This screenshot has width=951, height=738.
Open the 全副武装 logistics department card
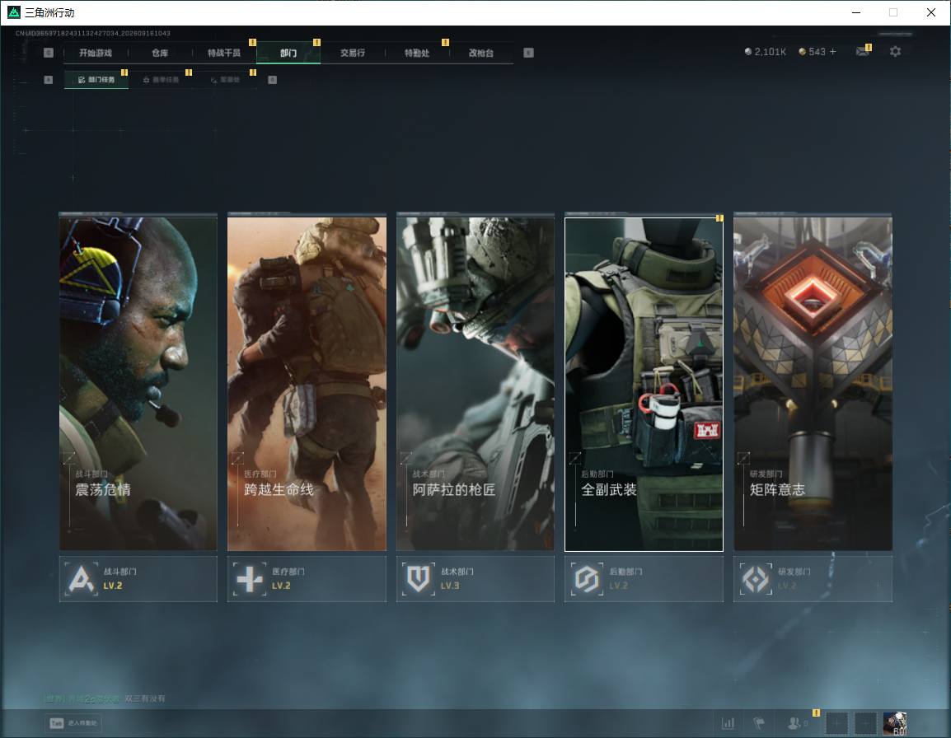(x=644, y=383)
